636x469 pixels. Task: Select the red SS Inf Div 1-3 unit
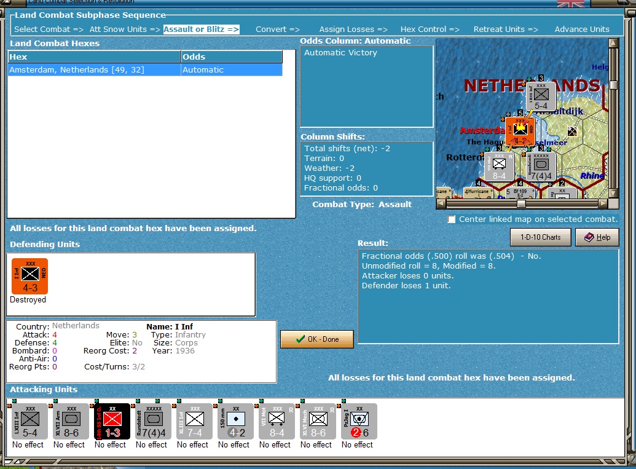coord(112,422)
